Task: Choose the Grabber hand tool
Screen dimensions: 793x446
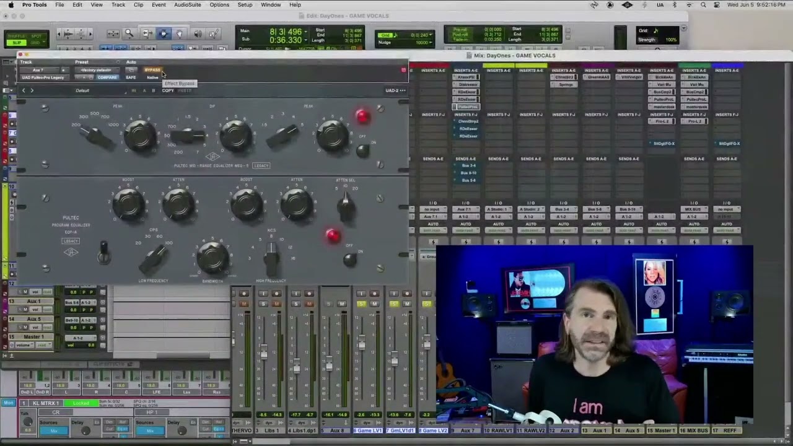Action: click(180, 33)
